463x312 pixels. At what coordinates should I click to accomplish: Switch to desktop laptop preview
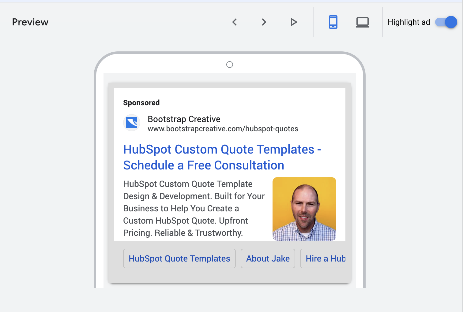tap(362, 22)
